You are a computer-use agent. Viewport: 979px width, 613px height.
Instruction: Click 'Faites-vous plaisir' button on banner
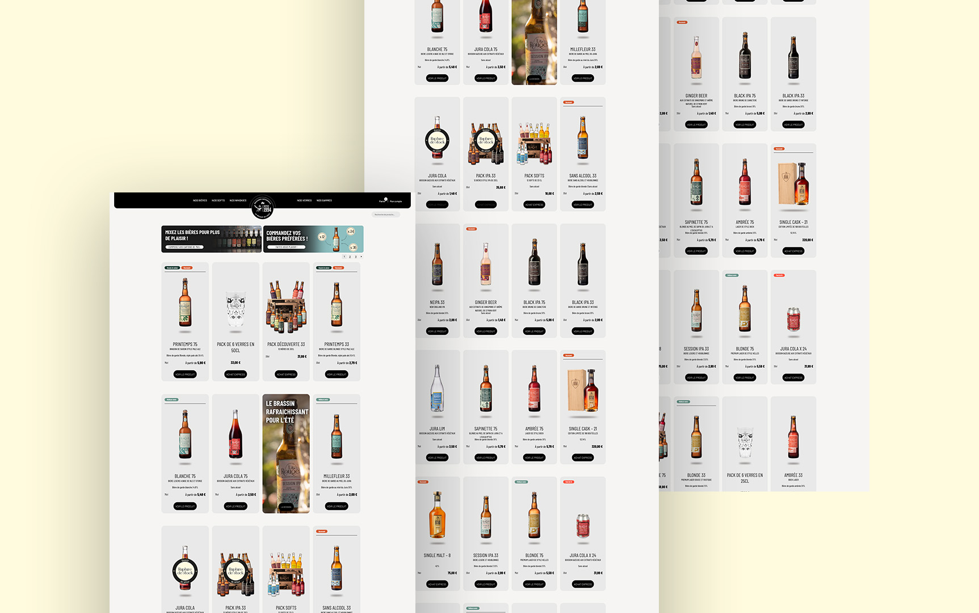286,247
